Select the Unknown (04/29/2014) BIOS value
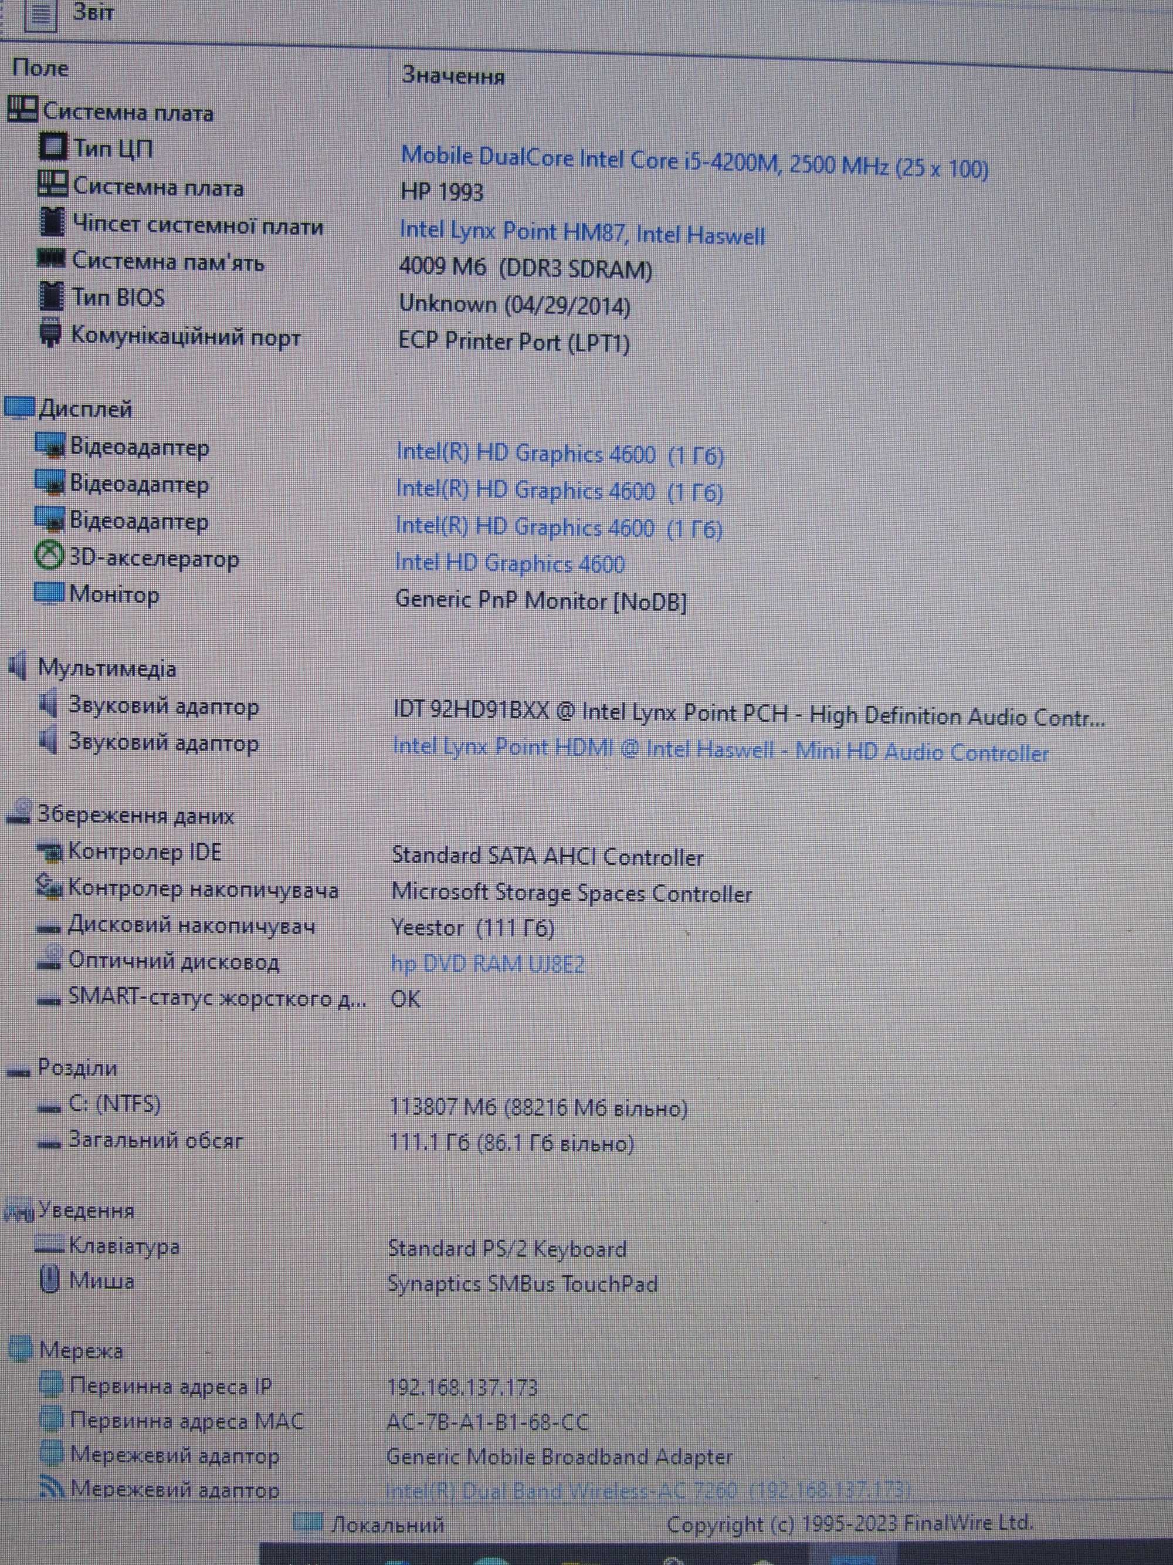The width and height of the screenshot is (1173, 1565). 515,305
